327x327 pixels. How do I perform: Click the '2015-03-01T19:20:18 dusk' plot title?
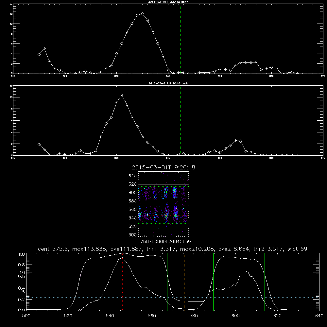pyautogui.click(x=168, y=83)
